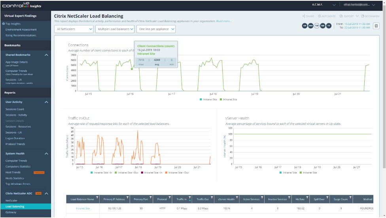Open the calendar date picker icon
The image size is (386, 218).
click(x=376, y=26)
